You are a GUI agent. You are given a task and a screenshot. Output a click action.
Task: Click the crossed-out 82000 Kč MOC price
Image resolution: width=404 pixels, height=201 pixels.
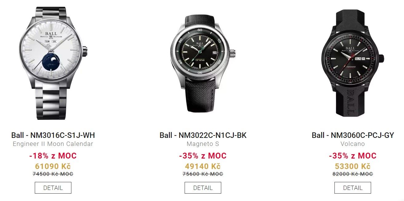(353, 174)
